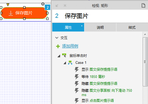148x104 pixels.
Task: Select action 显示 图文保存提提示语
Action: [99, 69]
